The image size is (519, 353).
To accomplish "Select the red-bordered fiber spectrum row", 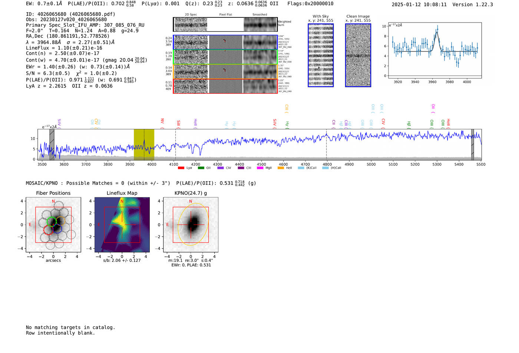I will [225, 86].
